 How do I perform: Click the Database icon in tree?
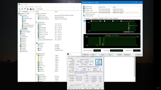(21, 50)
